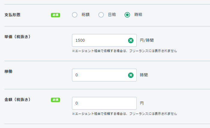Click the 必須 badge beside 金額（税抜き）
This screenshot has height=128, width=210.
[x=55, y=100]
